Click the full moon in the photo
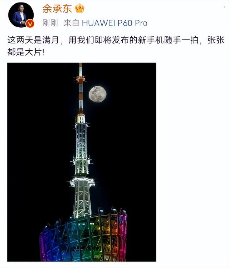The height and width of the screenshot is (268, 229). point(98,94)
